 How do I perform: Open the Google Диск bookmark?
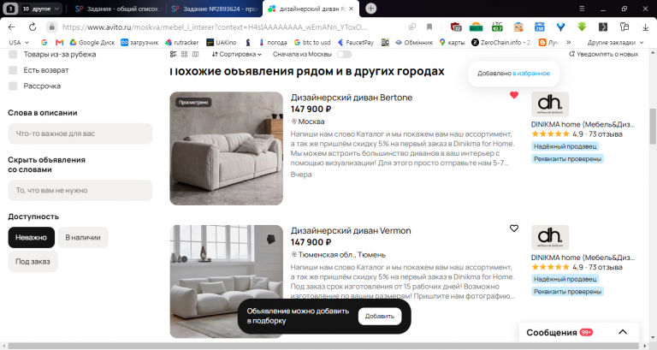click(92, 42)
